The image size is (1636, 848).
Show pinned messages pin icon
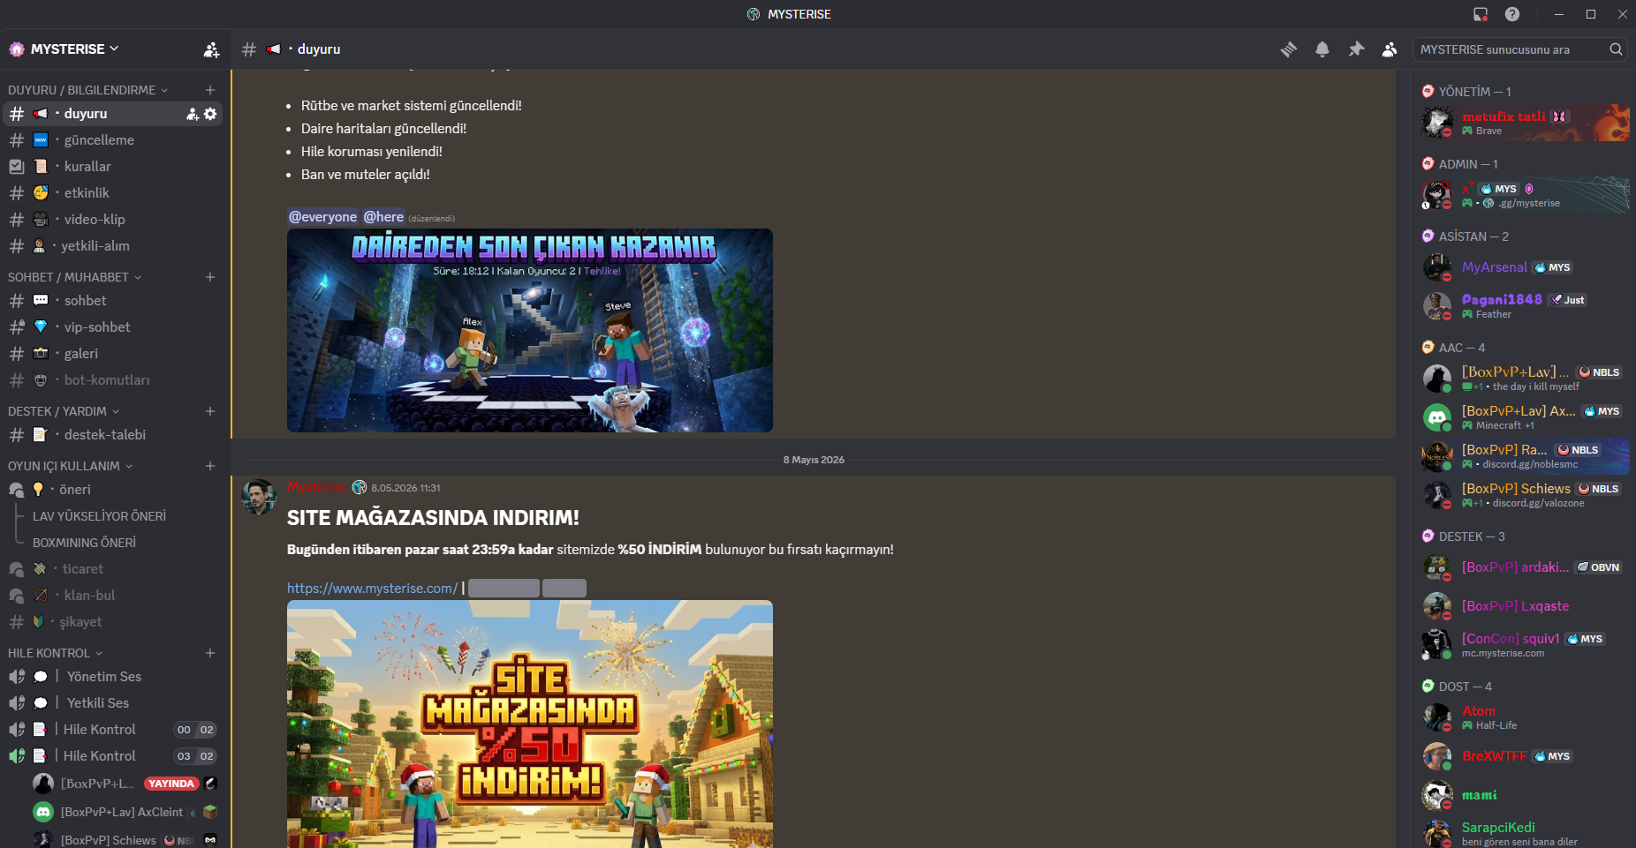1356,49
